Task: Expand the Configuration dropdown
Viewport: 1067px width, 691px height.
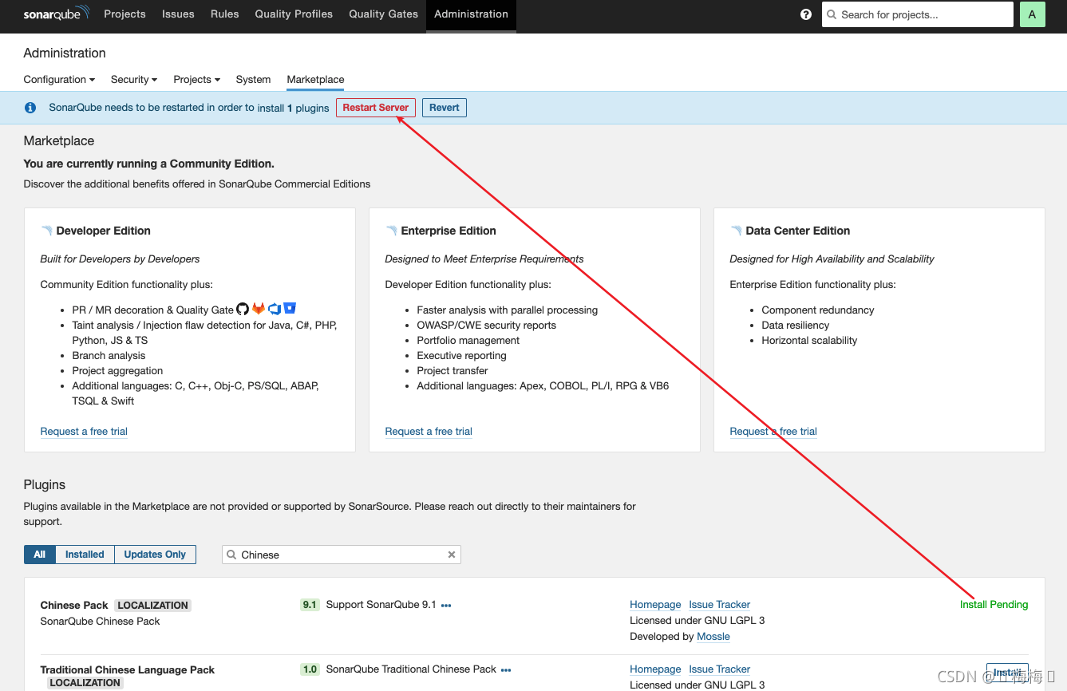Action: tap(59, 80)
